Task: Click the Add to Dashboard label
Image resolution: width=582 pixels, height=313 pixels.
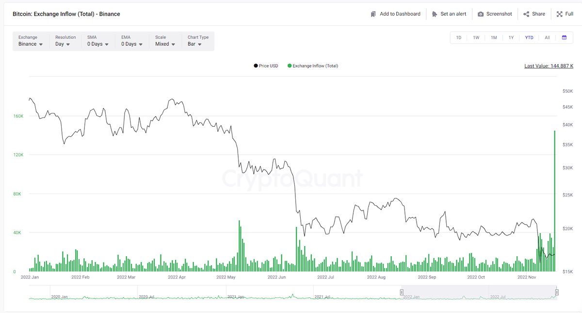Action: 400,14
